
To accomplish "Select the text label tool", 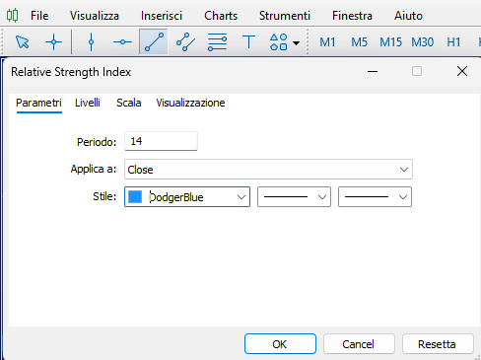I will [x=248, y=41].
